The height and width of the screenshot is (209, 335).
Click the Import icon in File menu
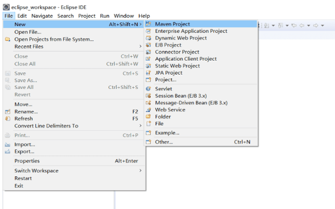click(x=8, y=145)
